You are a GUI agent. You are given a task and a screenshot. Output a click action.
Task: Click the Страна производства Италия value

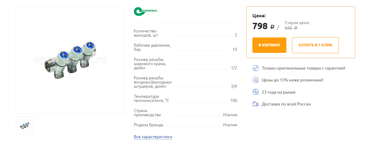point(230,115)
